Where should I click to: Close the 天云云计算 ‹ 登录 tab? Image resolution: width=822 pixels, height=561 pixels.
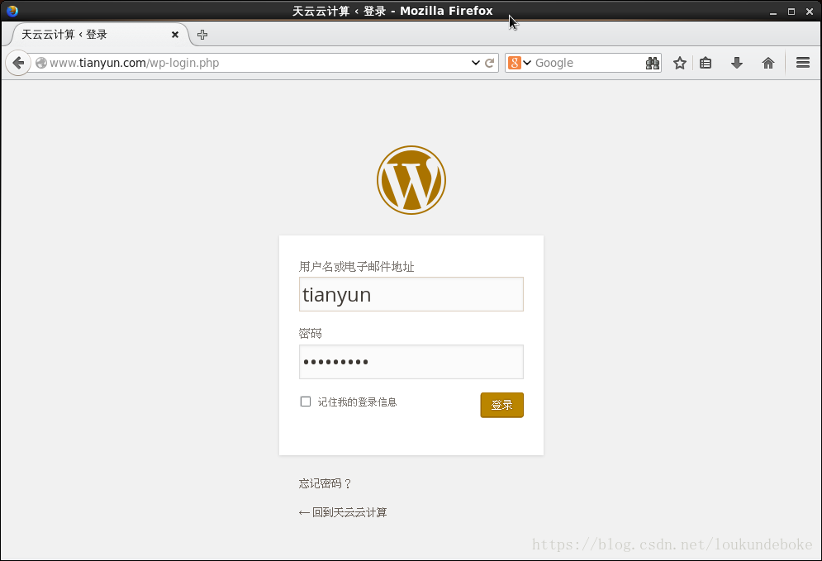pyautogui.click(x=175, y=35)
